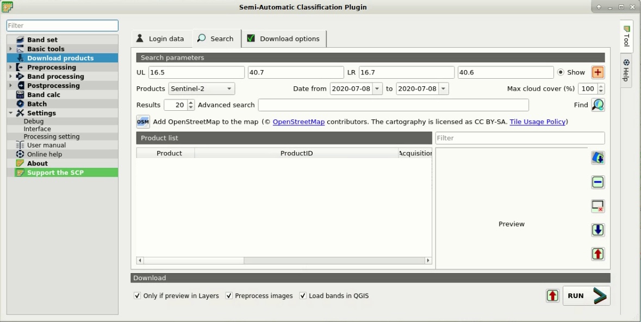Click the Product list Filter field
The height and width of the screenshot is (322, 641).
click(520, 138)
